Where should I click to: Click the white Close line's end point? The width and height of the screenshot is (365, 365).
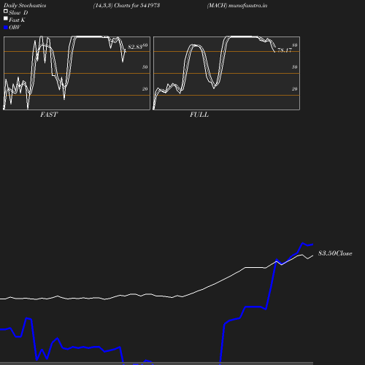click(x=313, y=255)
